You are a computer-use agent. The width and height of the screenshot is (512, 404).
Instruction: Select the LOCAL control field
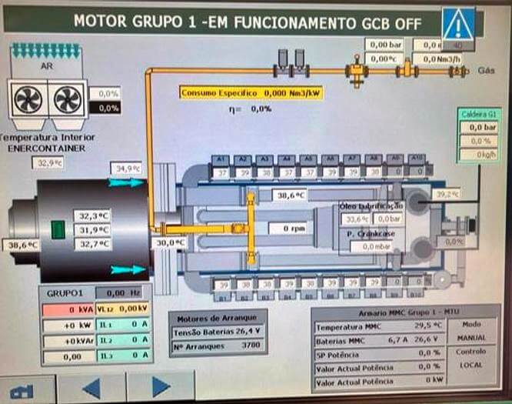(x=471, y=365)
